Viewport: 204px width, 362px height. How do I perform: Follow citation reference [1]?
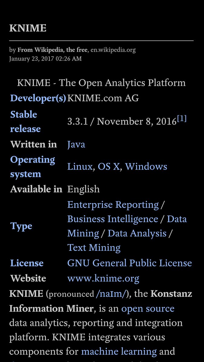pos(182,119)
